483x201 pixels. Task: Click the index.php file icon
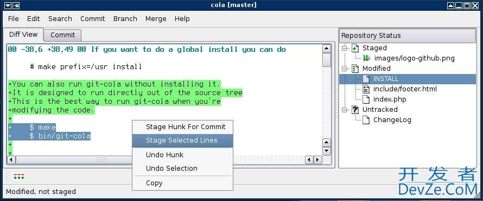tap(366, 99)
